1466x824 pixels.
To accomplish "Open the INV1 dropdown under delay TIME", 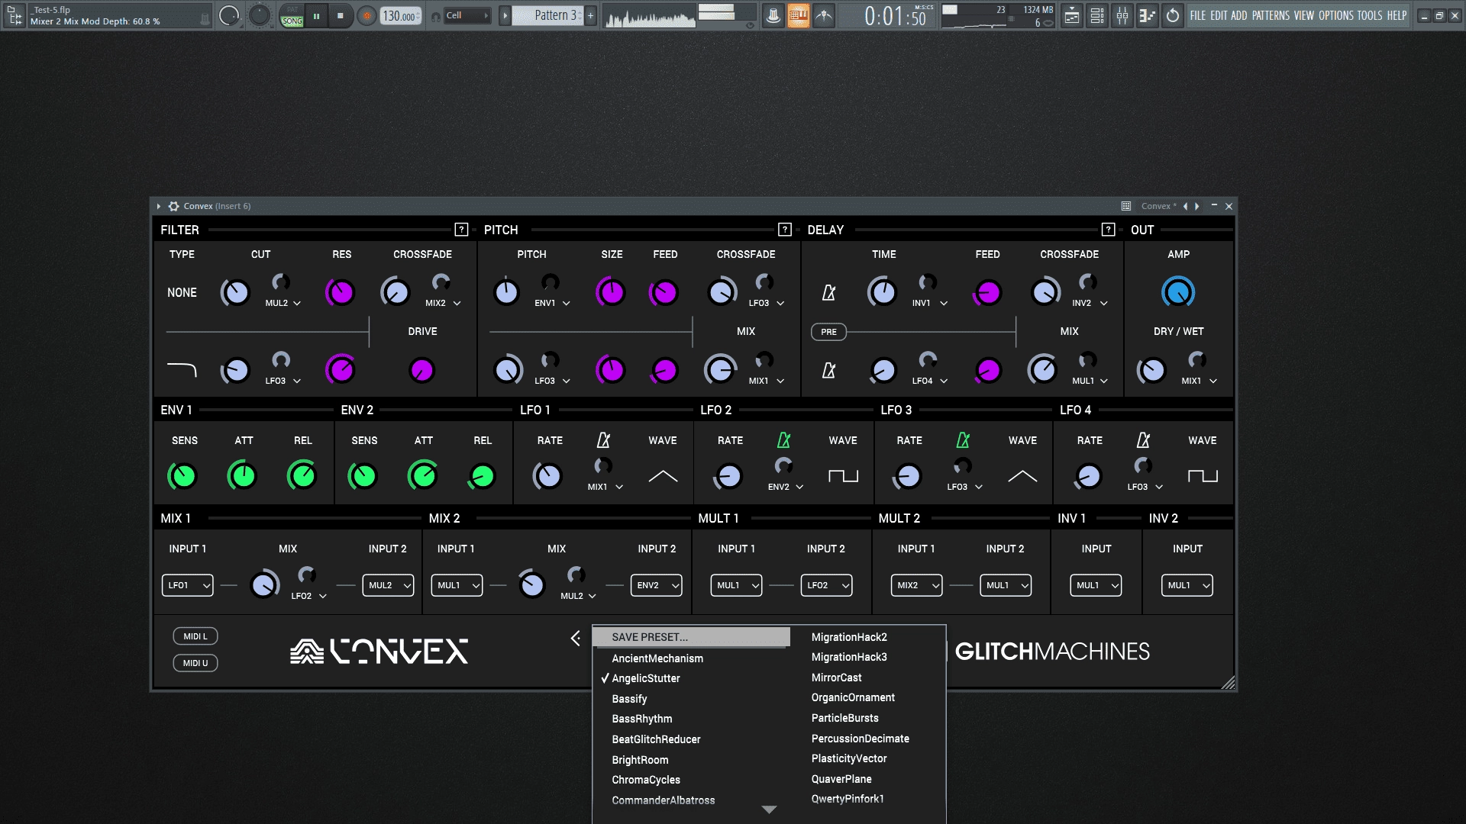I will 929,303.
